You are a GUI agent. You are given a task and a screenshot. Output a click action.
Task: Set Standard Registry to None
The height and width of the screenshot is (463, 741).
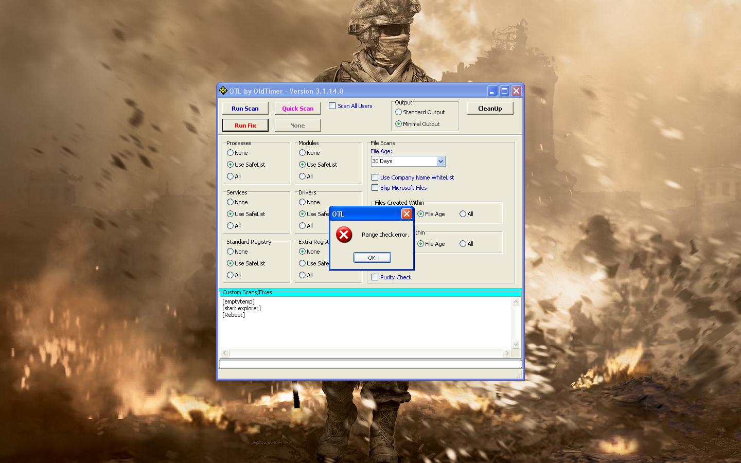(x=230, y=252)
